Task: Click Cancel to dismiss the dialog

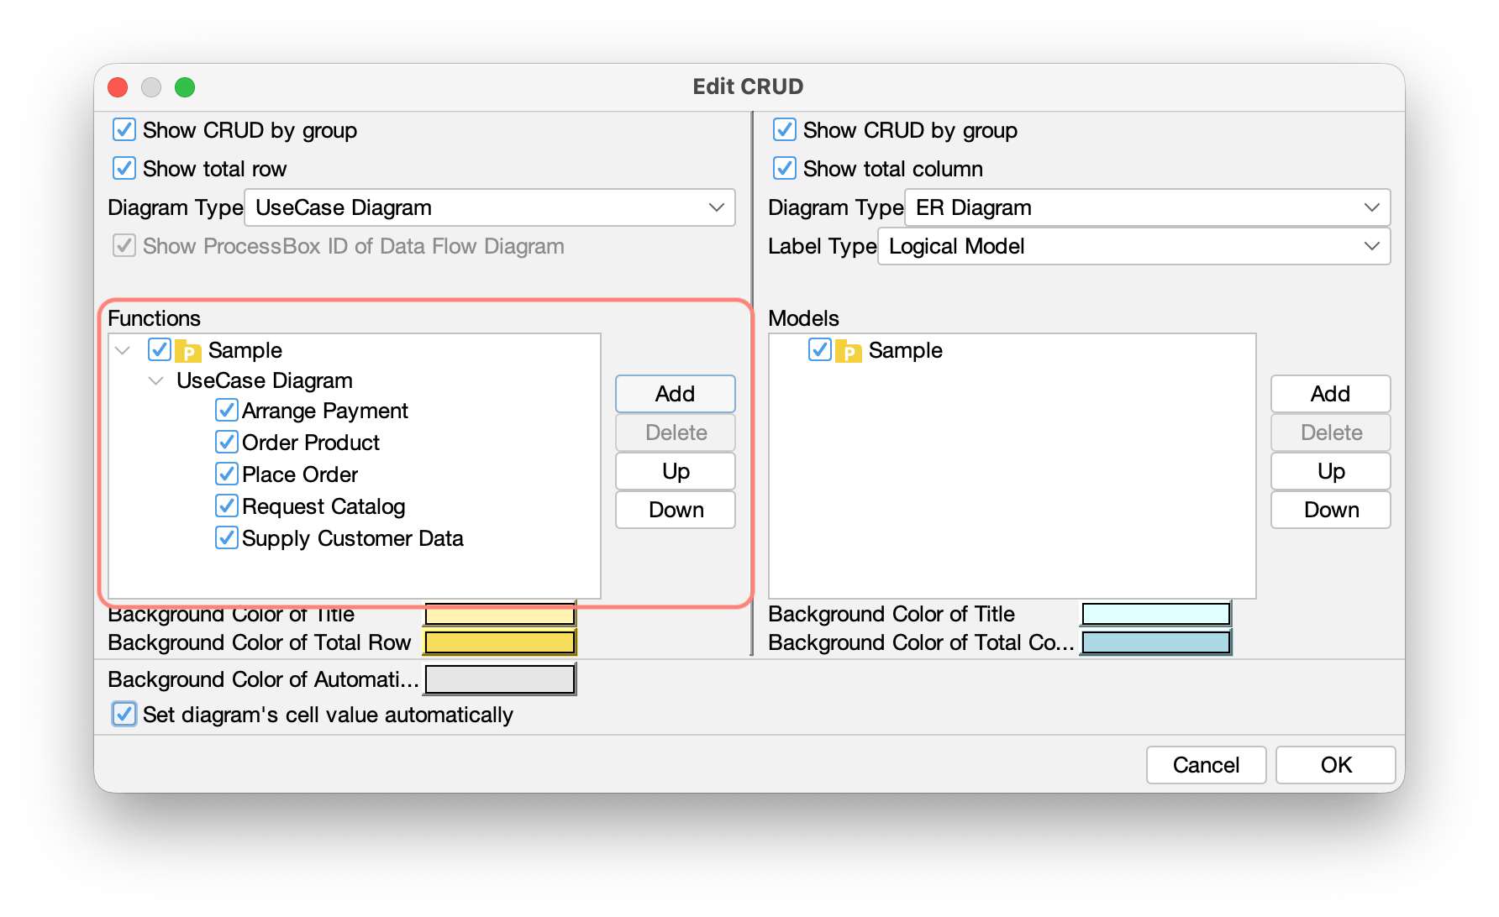Action: click(1206, 764)
